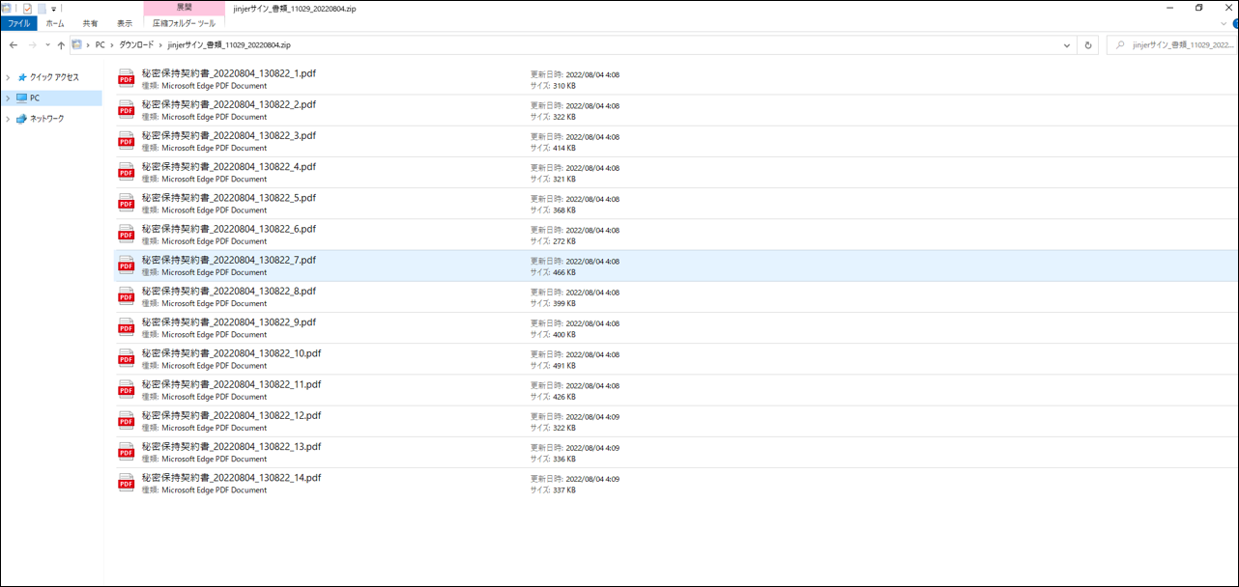This screenshot has height=587, width=1239.
Task: Refresh the current folder view
Action: tap(1088, 45)
